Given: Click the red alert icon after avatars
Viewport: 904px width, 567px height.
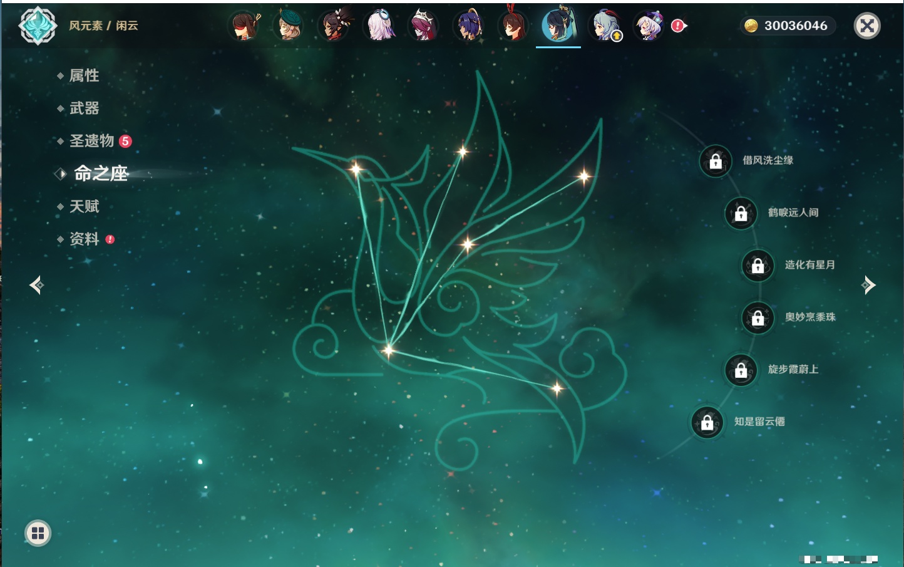Looking at the screenshot, I should point(678,26).
